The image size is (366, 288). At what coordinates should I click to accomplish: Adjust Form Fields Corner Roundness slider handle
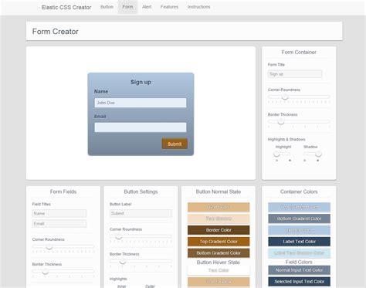tap(49, 246)
